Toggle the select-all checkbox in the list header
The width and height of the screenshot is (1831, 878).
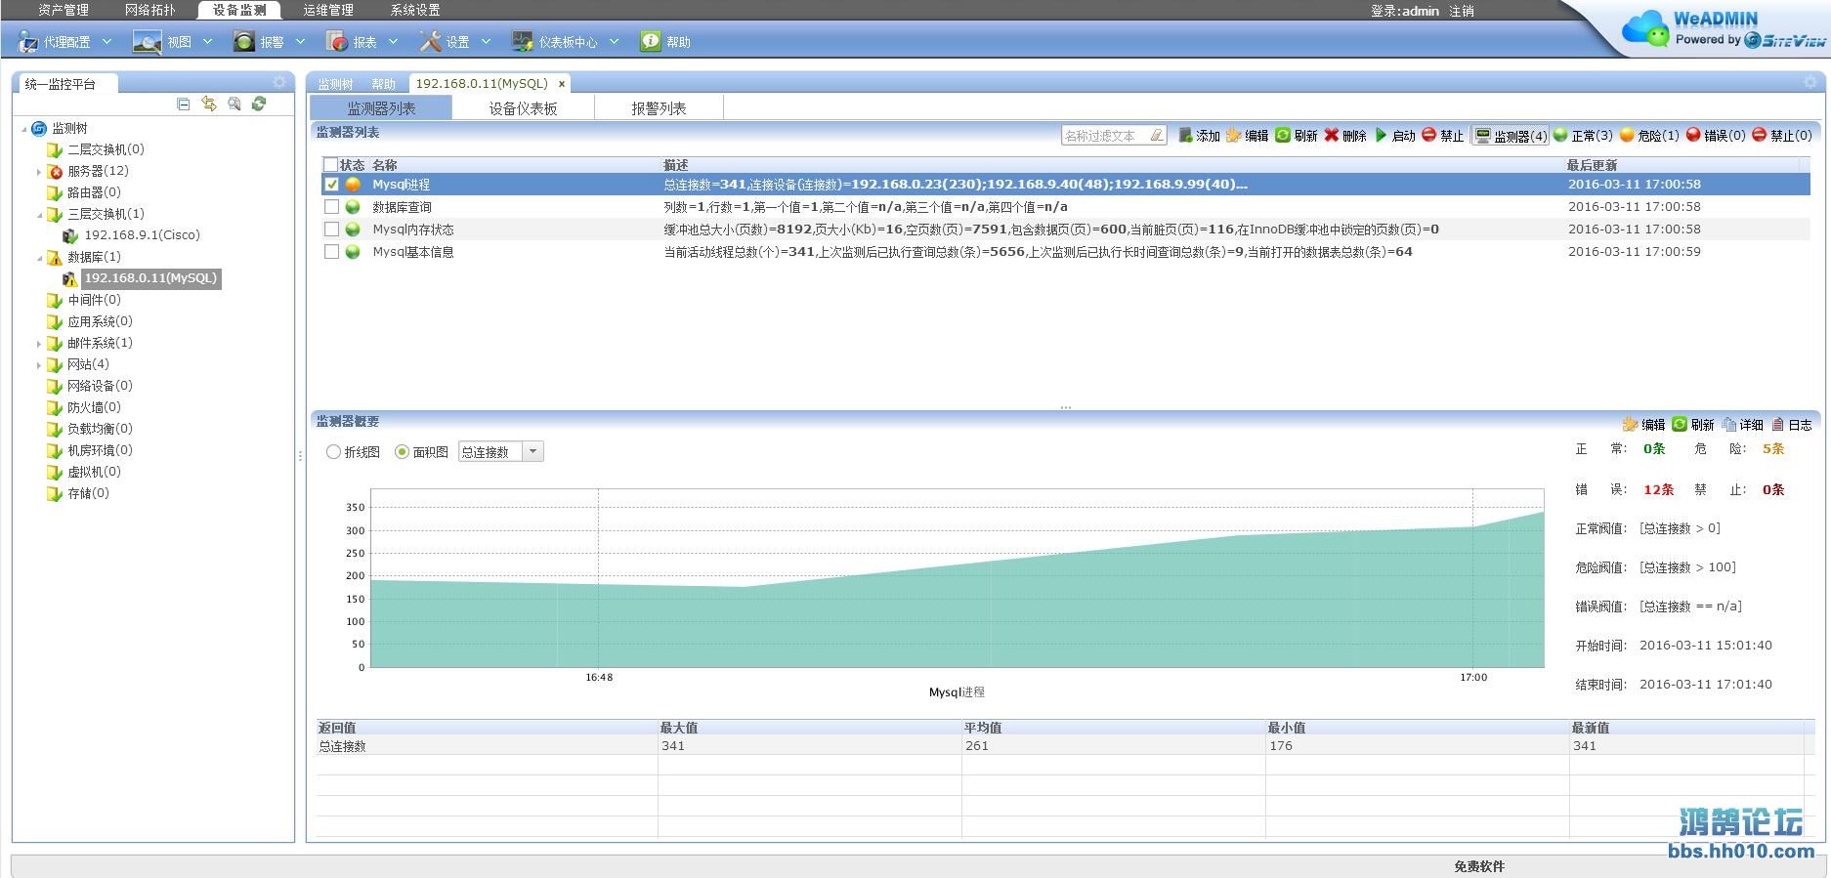coord(330,165)
